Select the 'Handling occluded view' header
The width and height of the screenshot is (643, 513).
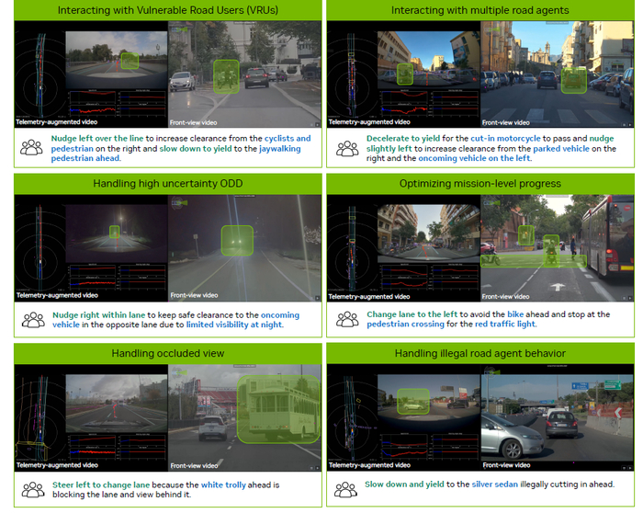click(167, 353)
